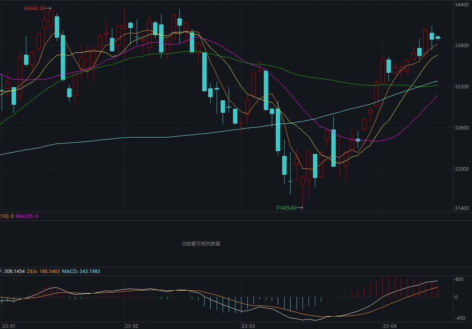Select the 33800 price axis label
472x329 pixels.
click(462, 46)
